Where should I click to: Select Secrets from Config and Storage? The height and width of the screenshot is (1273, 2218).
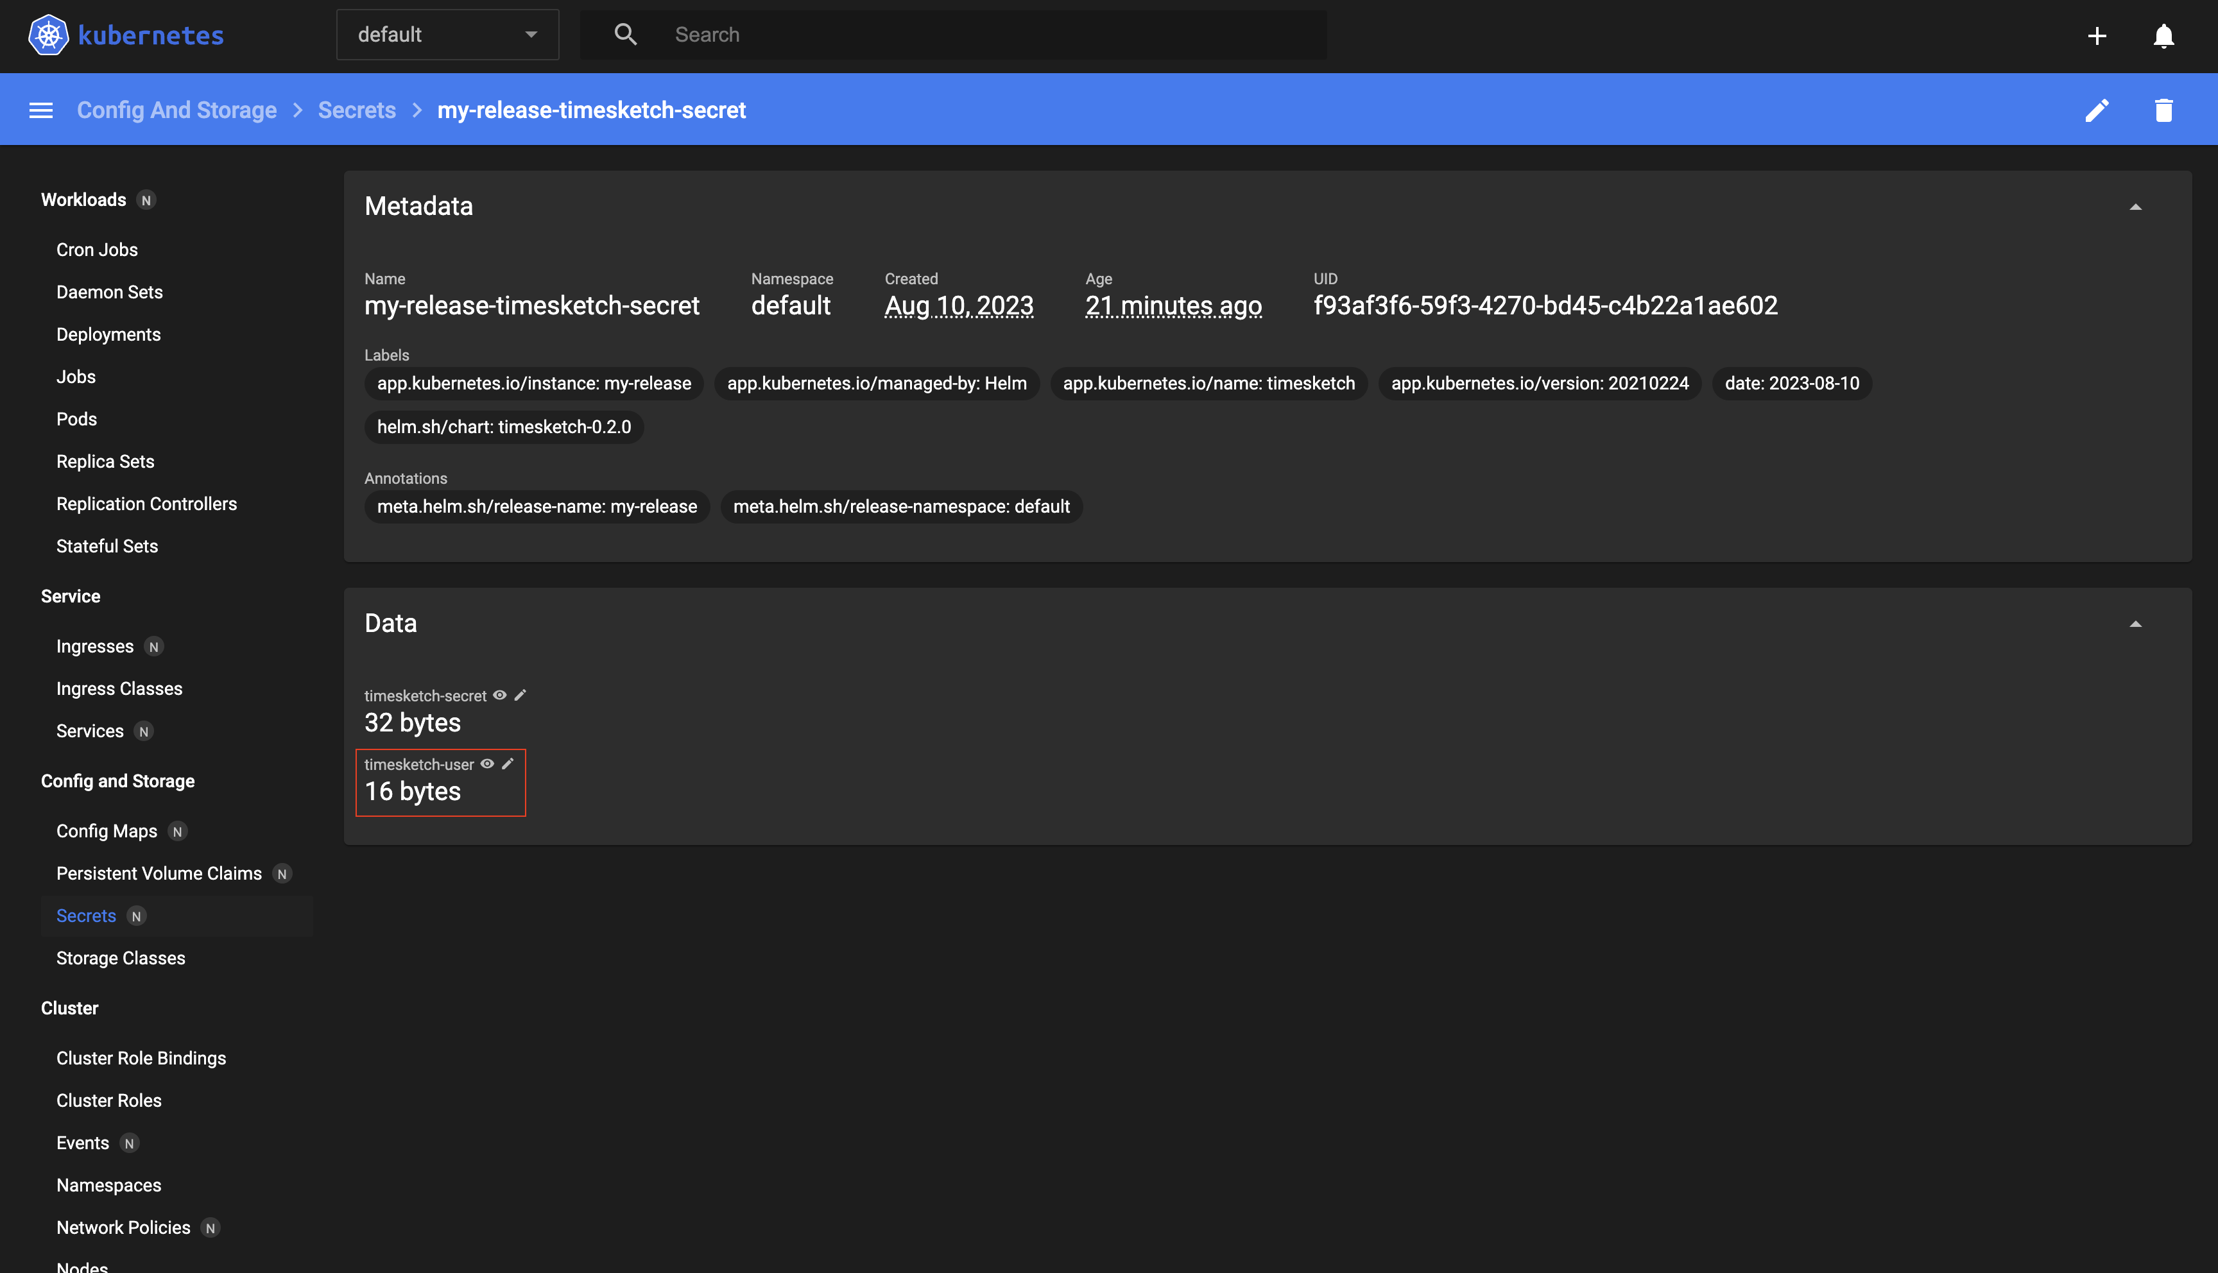87,915
